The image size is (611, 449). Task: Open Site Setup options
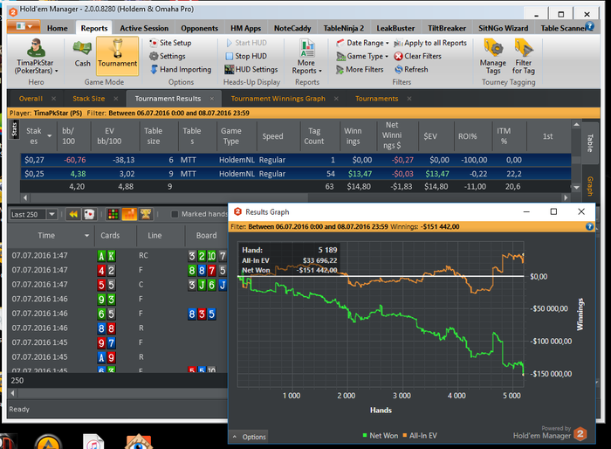[171, 43]
